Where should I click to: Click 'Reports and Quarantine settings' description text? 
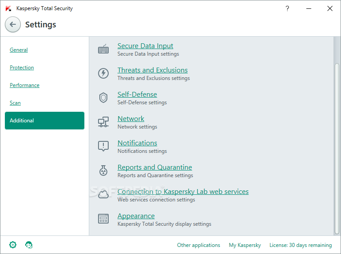155,175
